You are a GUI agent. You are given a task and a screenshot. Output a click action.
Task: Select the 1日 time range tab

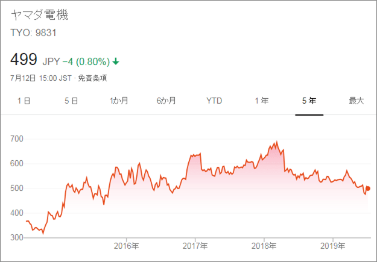[24, 101]
